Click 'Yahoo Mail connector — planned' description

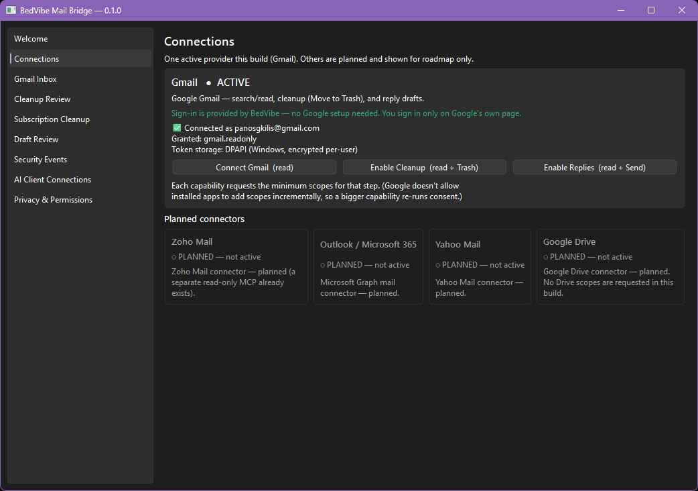[x=479, y=288]
